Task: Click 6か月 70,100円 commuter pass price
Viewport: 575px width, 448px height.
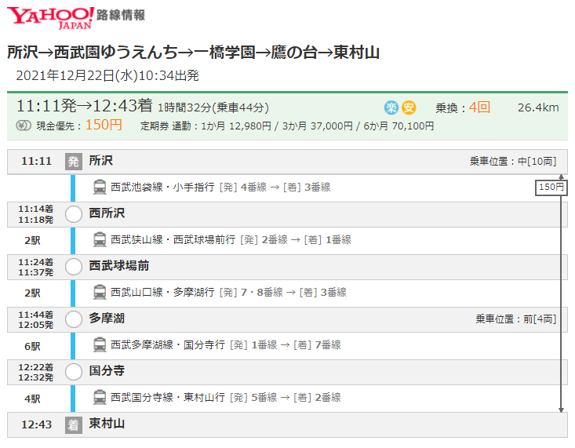Action: pos(398,126)
